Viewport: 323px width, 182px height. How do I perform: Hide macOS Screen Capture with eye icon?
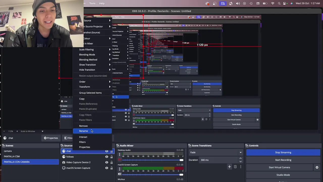pos(106,168)
